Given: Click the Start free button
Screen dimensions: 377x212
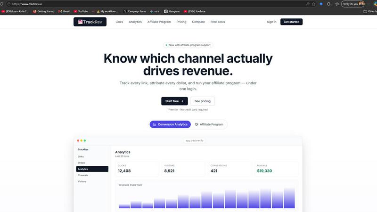Looking at the screenshot, I should point(174,101).
